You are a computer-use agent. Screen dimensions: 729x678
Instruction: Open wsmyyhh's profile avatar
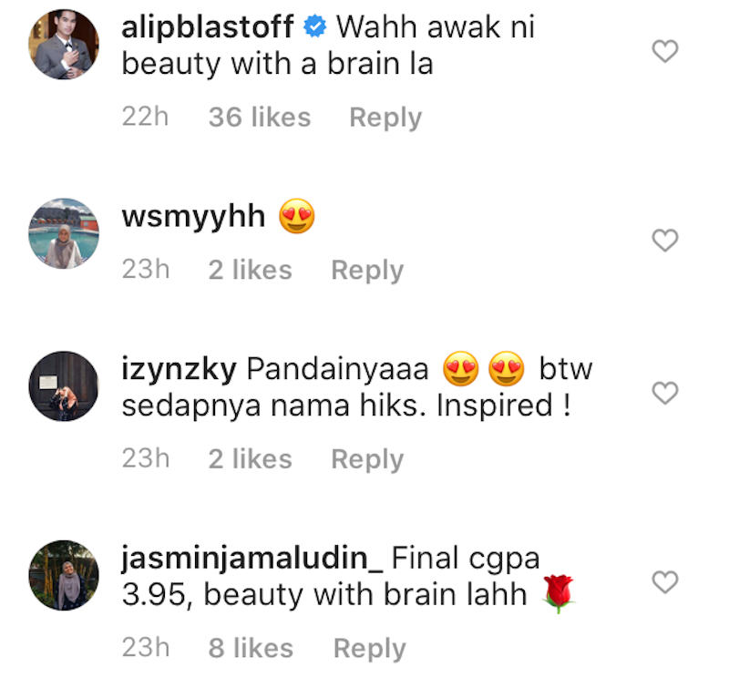[x=64, y=233]
